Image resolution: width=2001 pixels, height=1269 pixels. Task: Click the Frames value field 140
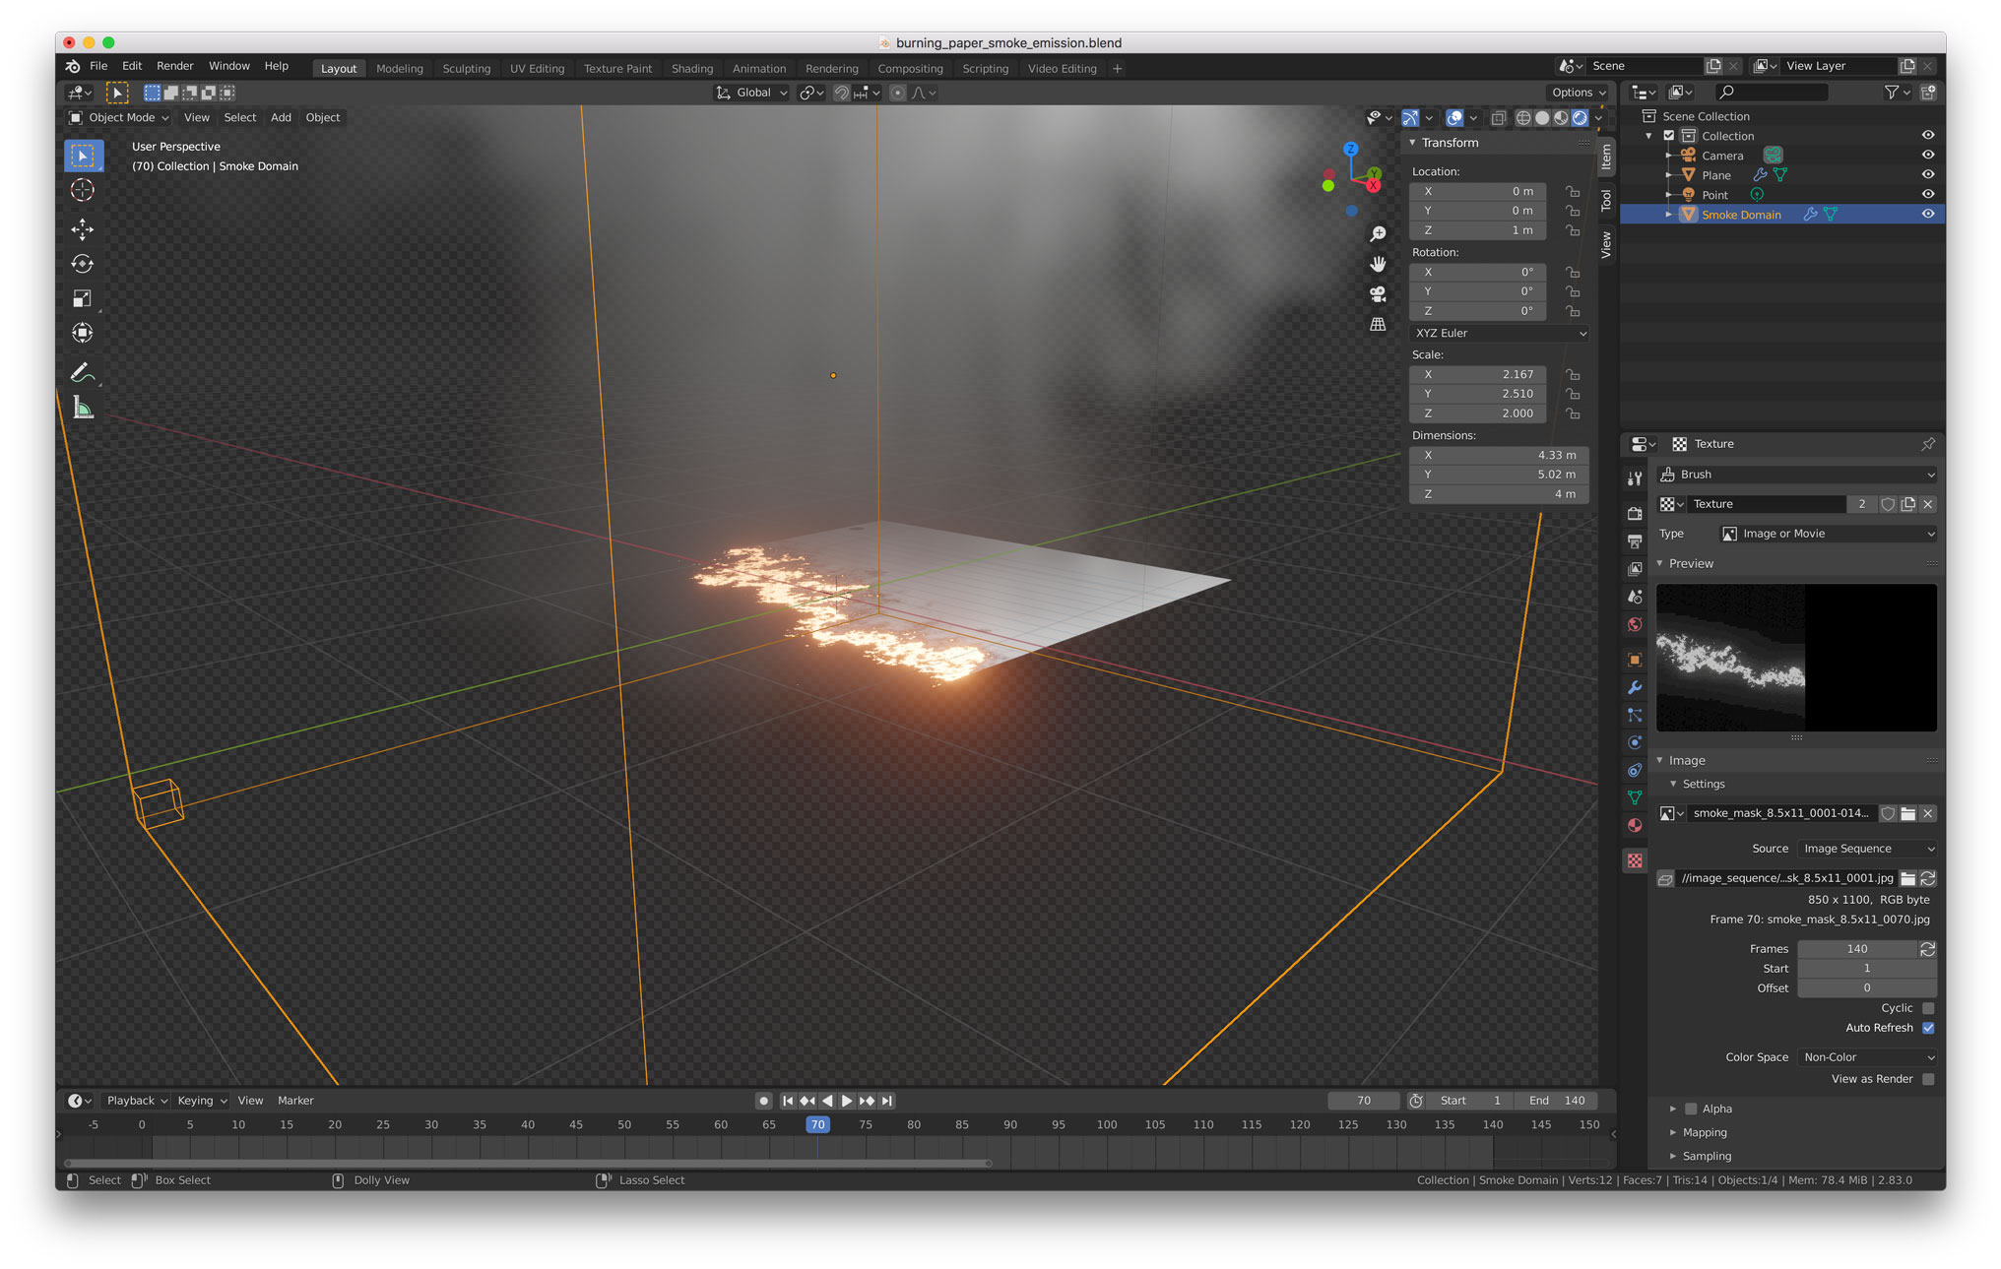click(x=1857, y=949)
